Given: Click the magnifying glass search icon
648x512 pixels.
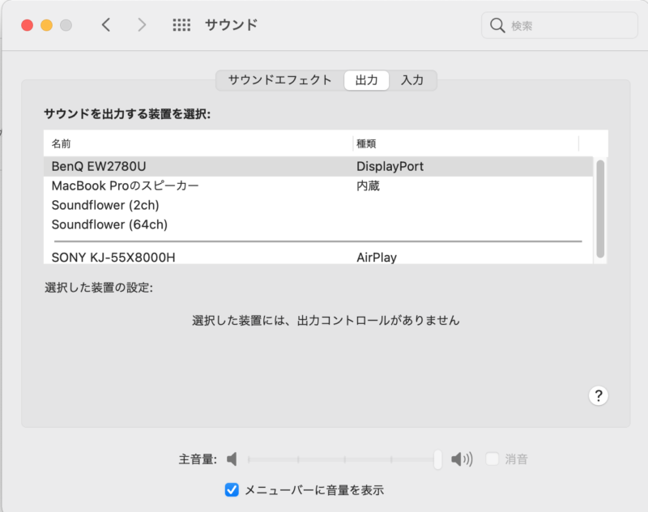Looking at the screenshot, I should (x=497, y=26).
